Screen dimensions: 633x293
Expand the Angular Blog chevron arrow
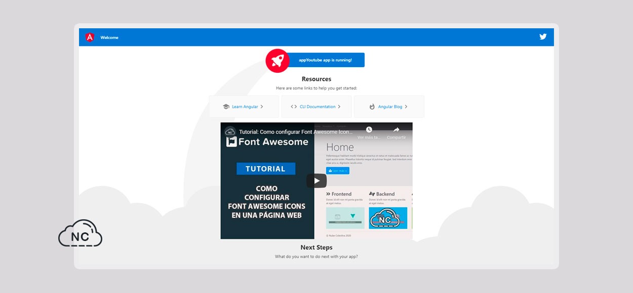406,107
